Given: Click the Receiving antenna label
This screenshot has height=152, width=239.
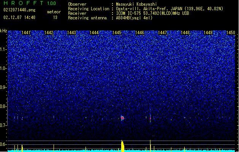Looking at the screenshot, I should click(x=87, y=18).
